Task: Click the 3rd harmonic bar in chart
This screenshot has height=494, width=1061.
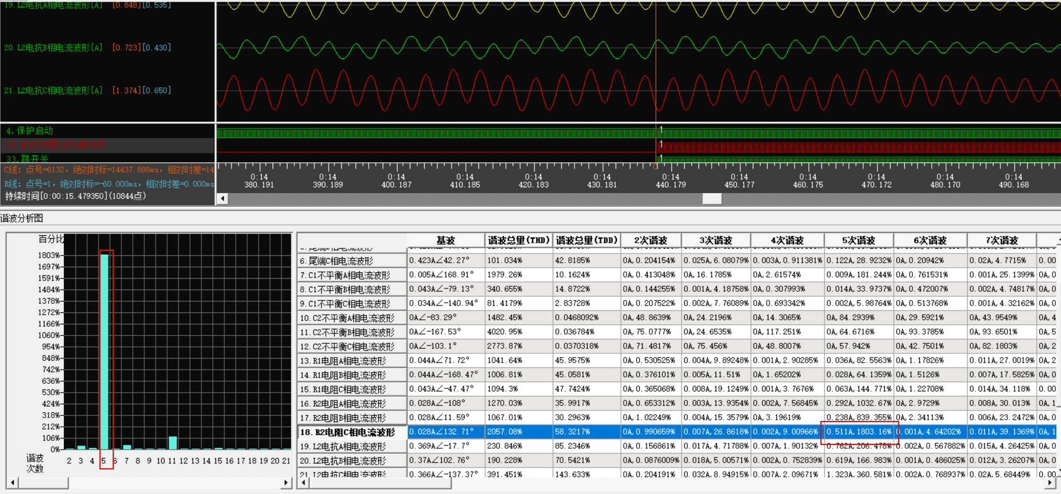Action: (81, 448)
